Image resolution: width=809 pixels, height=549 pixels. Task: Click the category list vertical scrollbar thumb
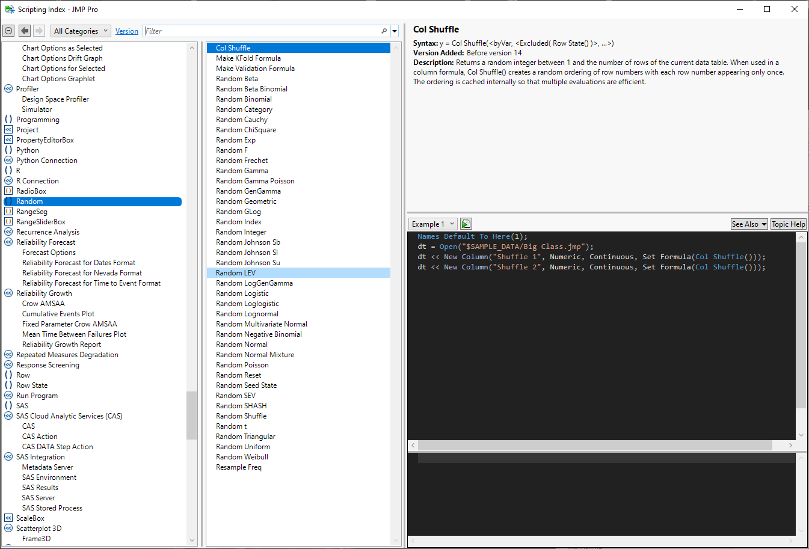tap(192, 415)
